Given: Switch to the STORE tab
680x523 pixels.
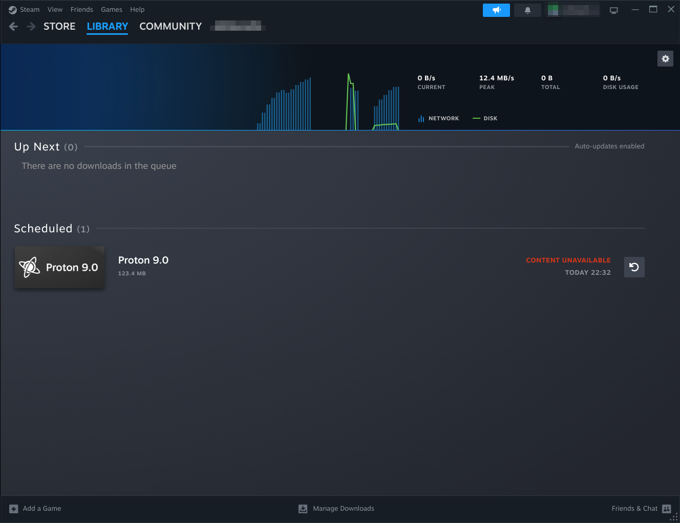Looking at the screenshot, I should (x=59, y=27).
